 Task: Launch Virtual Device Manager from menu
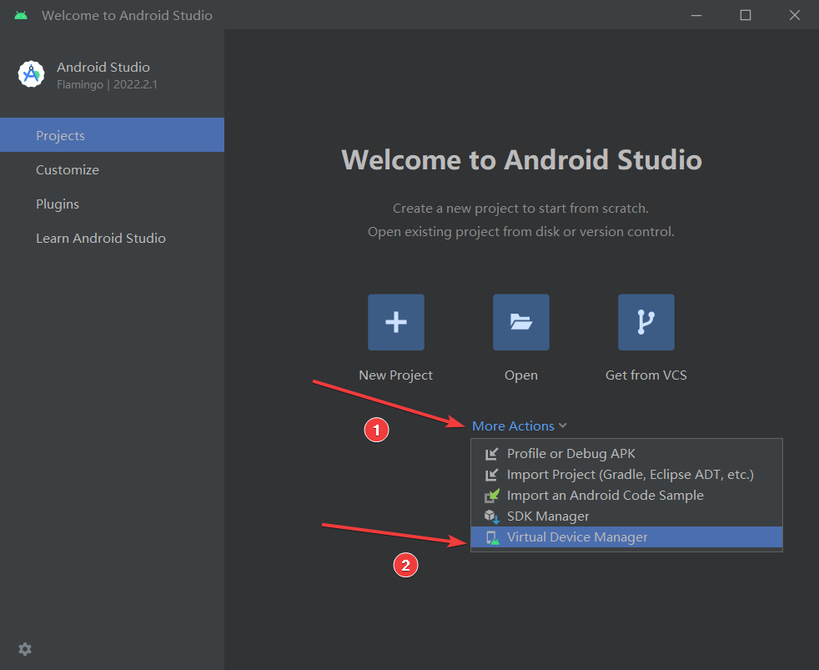(x=626, y=537)
